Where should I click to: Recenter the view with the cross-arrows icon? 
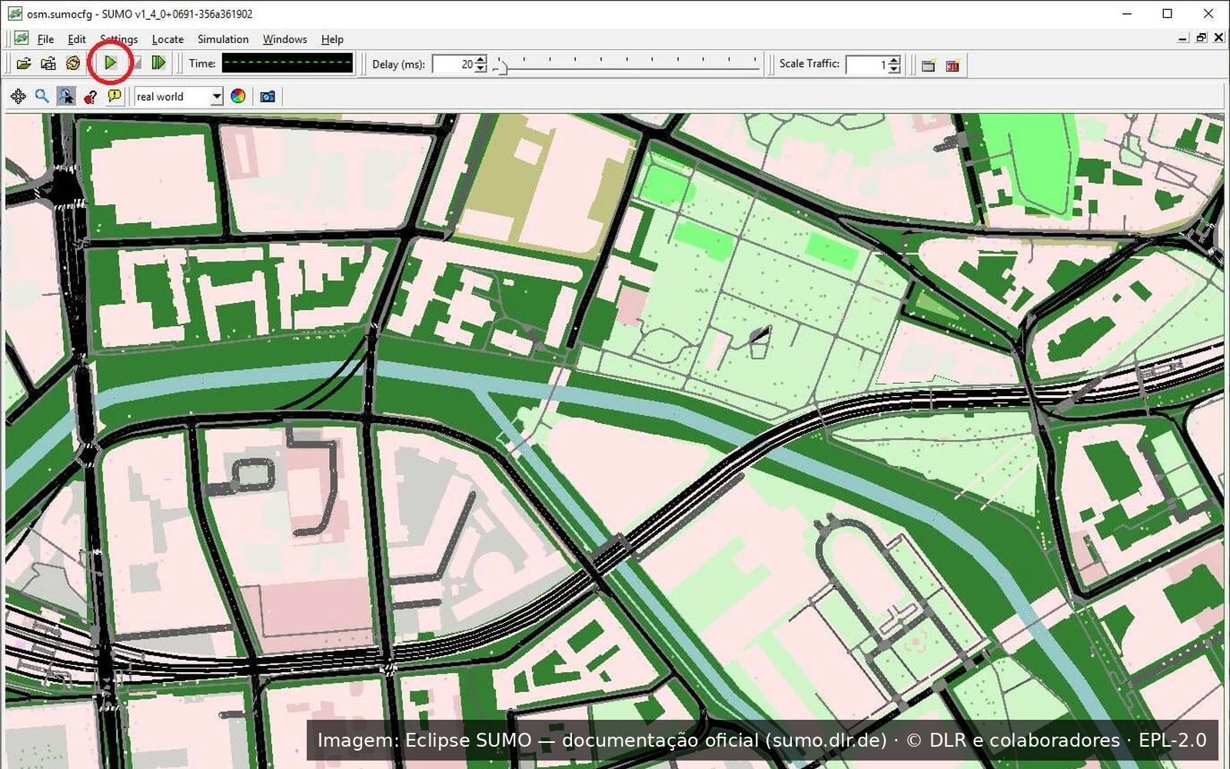(x=18, y=96)
